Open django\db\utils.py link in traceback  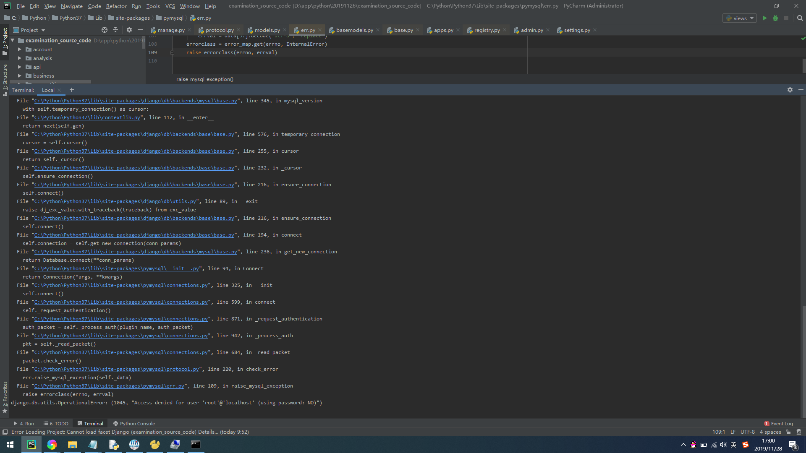click(115, 201)
